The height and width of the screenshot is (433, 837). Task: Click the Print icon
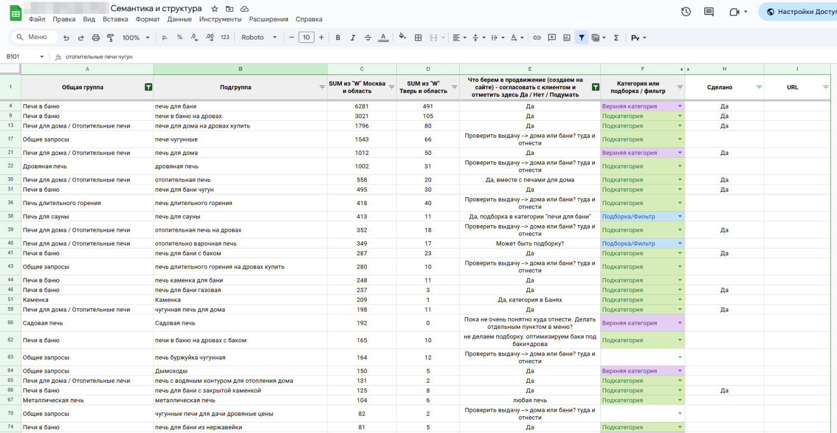[95, 38]
